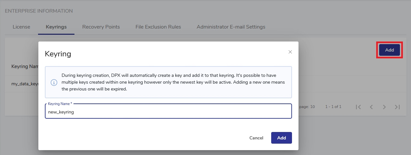Go to the previous page of keyrings
411x155 pixels.
point(371,107)
